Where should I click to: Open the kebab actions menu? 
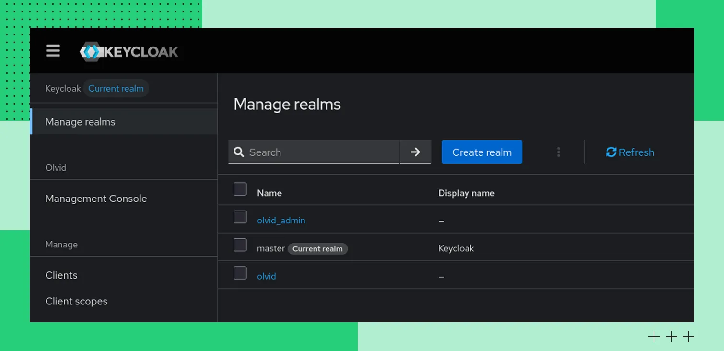click(x=558, y=152)
